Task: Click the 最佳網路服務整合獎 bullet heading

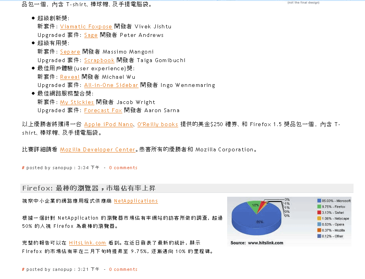Action: [x=65, y=94]
